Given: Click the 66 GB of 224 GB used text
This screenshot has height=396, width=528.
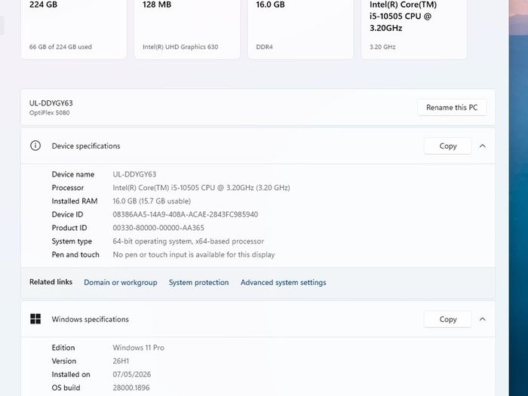Looking at the screenshot, I should point(60,47).
